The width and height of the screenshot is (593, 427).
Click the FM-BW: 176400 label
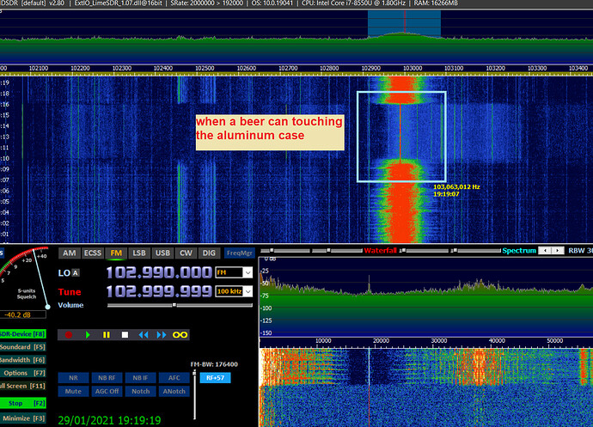(x=214, y=364)
